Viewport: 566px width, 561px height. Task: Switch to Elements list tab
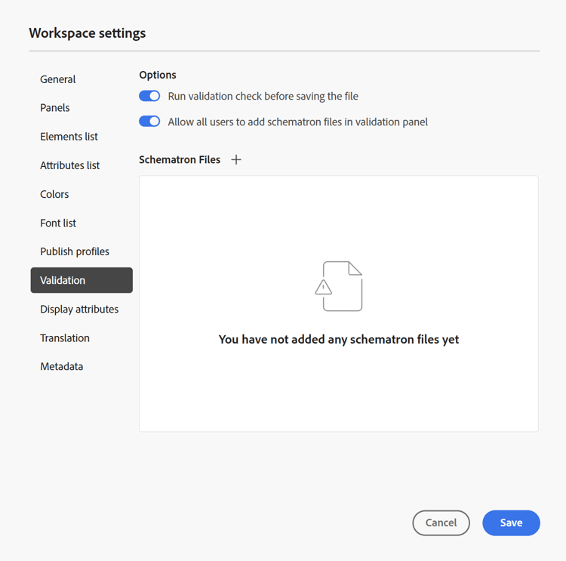(x=69, y=137)
